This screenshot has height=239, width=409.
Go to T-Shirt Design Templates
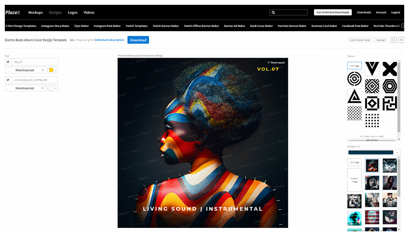[x=21, y=26]
